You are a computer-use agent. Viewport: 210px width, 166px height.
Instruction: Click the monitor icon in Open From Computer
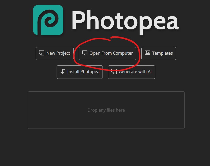tap(85, 53)
